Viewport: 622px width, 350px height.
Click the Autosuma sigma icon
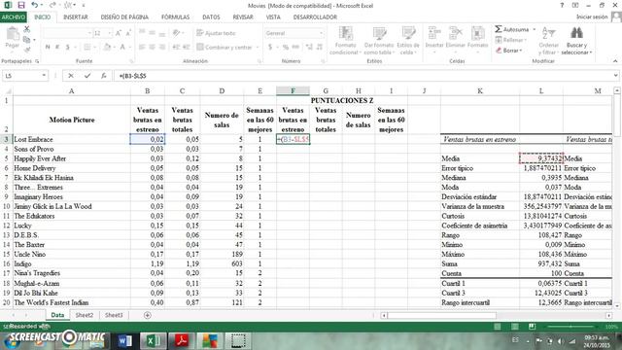pos(499,29)
